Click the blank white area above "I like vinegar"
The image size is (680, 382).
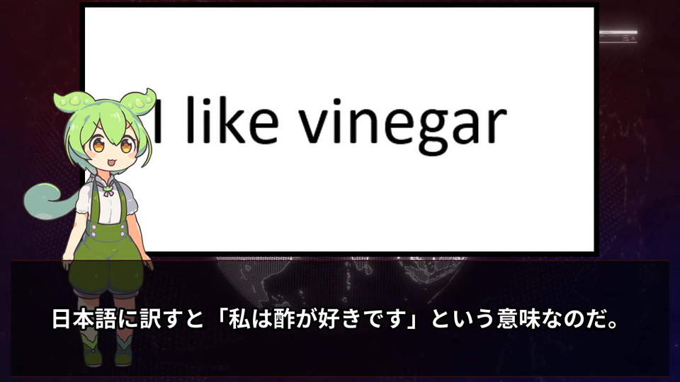click(x=339, y=47)
